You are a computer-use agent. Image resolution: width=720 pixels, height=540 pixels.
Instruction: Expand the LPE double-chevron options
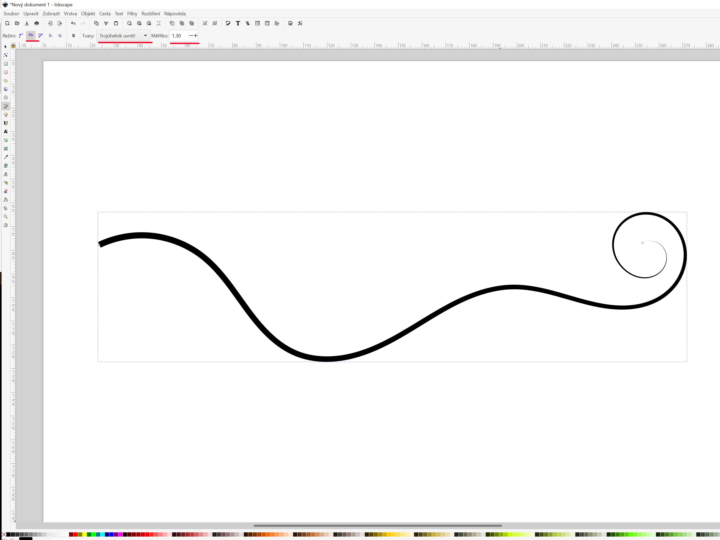[74, 36]
